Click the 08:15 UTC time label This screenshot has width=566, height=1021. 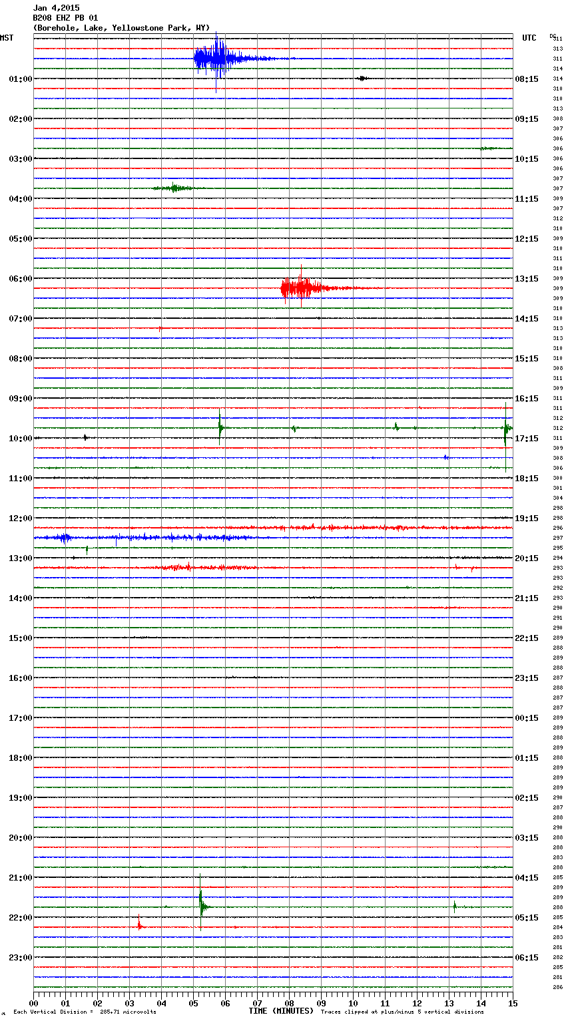coord(527,79)
